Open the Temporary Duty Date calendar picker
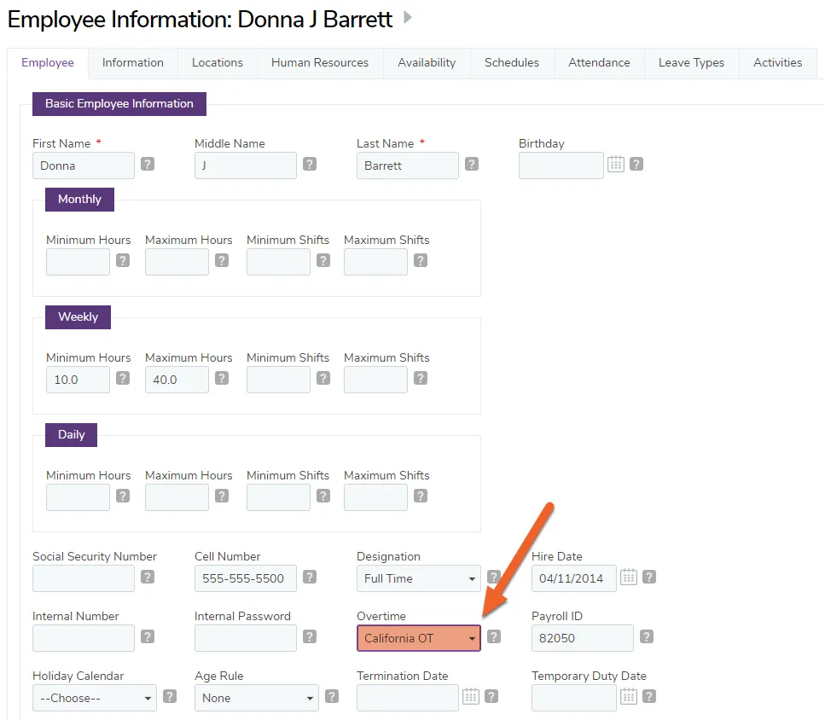The image size is (825, 720). [x=628, y=696]
